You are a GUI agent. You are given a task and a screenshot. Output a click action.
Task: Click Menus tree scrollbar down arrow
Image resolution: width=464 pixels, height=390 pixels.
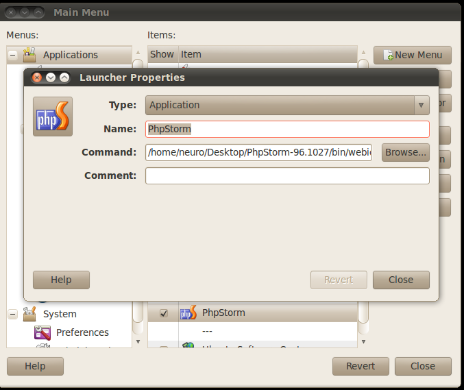pyautogui.click(x=138, y=342)
